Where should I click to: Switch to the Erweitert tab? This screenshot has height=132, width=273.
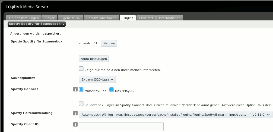pos(146,18)
